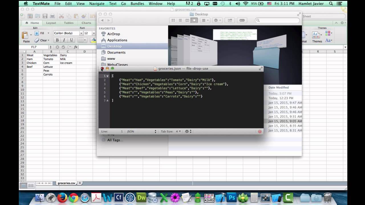
Task: Click the confirm entry check icon in formula bar
Action: pyautogui.click(x=63, y=47)
